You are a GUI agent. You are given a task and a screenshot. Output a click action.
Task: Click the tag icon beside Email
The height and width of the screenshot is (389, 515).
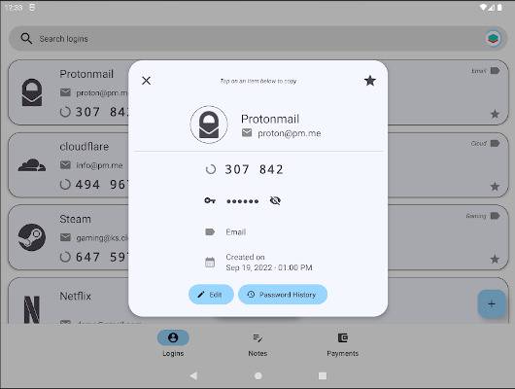210,232
